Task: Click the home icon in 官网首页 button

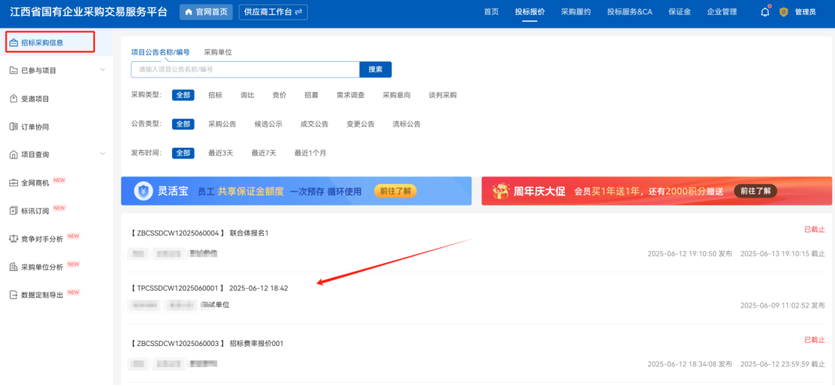Action: coord(189,12)
